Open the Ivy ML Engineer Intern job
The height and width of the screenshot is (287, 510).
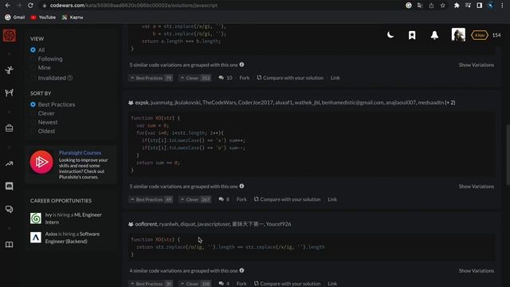click(73, 218)
